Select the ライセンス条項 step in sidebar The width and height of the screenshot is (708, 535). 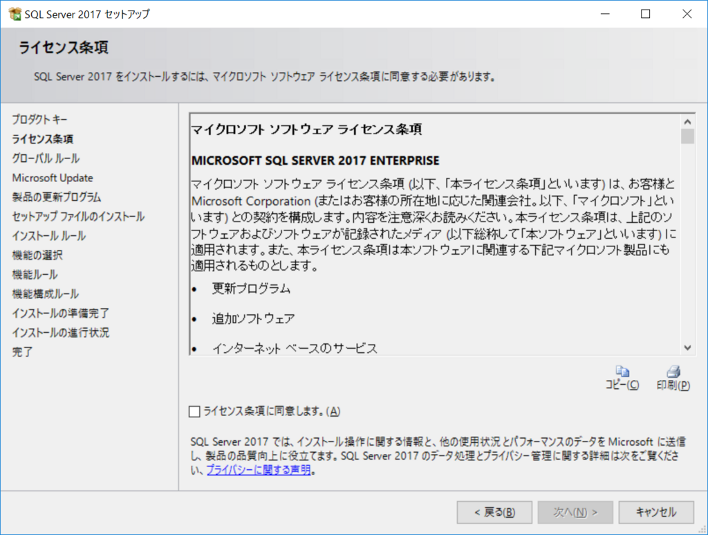42,139
